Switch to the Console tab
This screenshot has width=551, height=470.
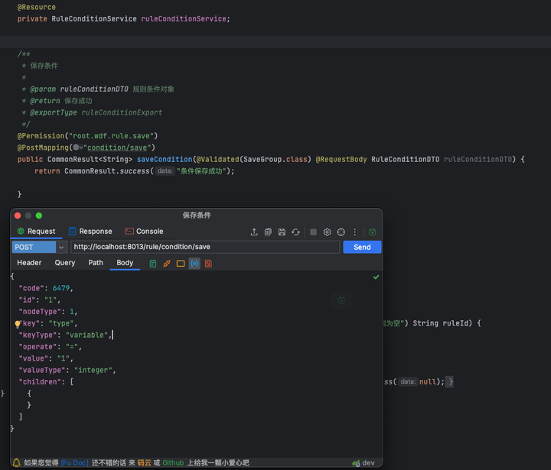[144, 232]
